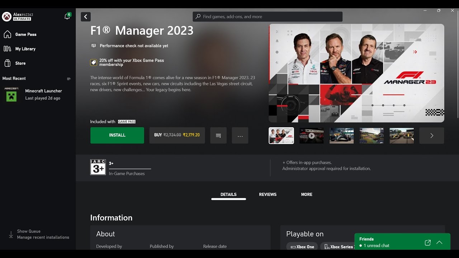
Task: Select the fourth track screenshot thumbnail
Action: 372,135
